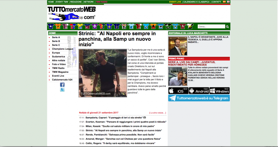Open the Genoa jersey icon
278x147 pixels.
(x=102, y=26)
